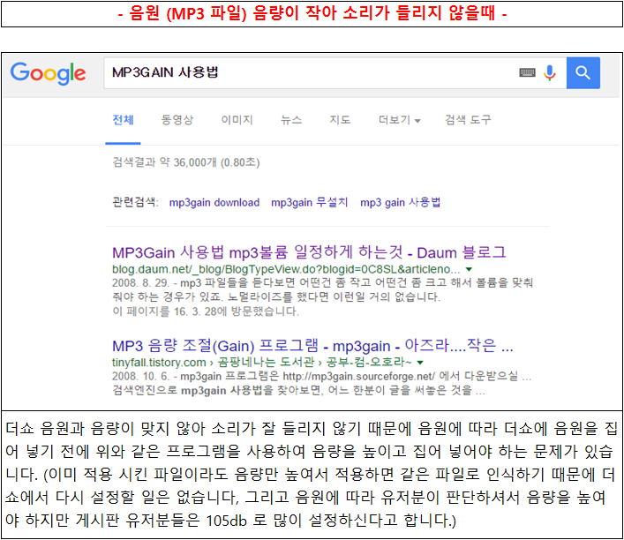Expand the 더보기 dropdown
This screenshot has height=540, width=624.
coord(400,120)
